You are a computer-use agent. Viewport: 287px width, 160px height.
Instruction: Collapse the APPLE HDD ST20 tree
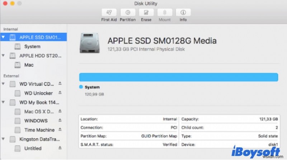[3, 55]
